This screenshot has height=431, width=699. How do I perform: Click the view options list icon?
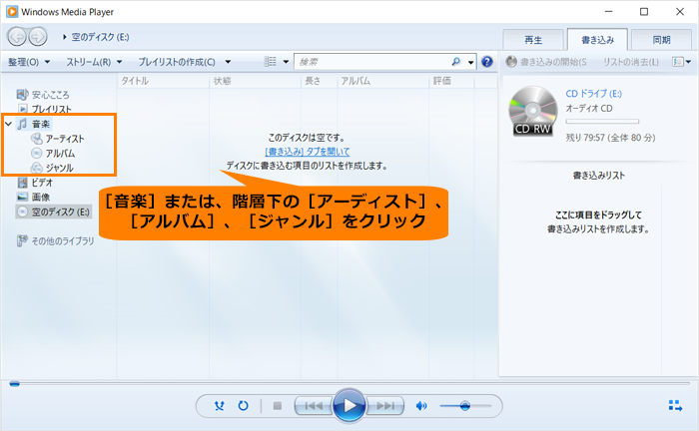point(271,62)
